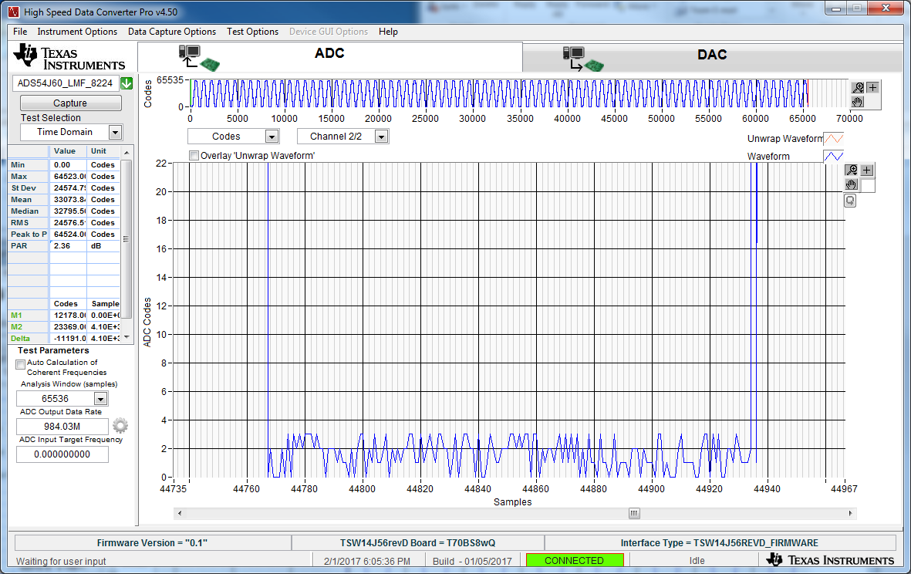Click the PAR value 2.36 cell
Screen dimensions: 911x574
[x=68, y=246]
